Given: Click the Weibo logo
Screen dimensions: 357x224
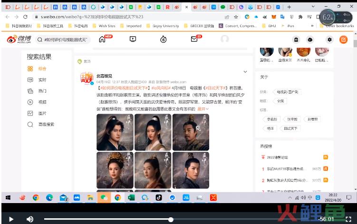Looking at the screenshot, I should 19,39.
